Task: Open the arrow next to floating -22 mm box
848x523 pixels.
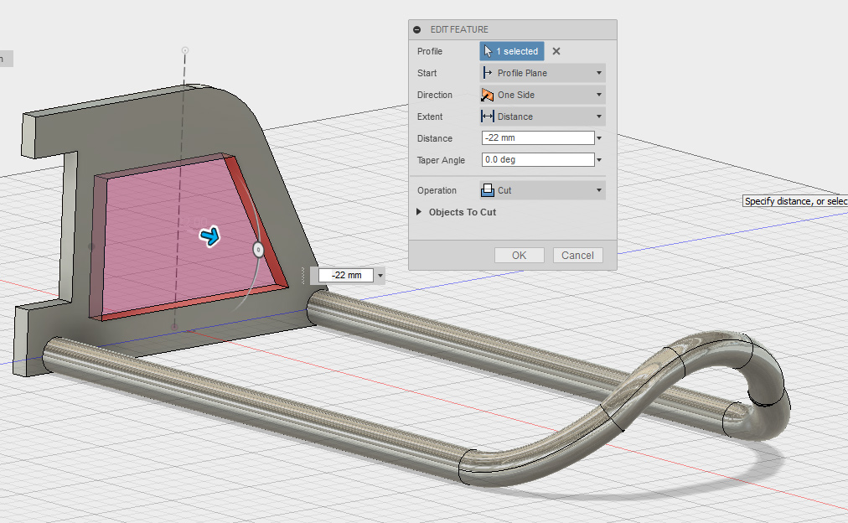Action: pyautogui.click(x=380, y=275)
